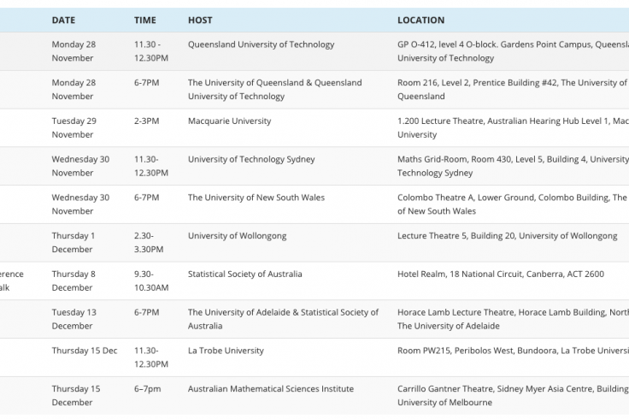The height and width of the screenshot is (419, 629).
Task: Click location Carrillo Gantner Theatre, Sidney Myer
Action: [513, 395]
